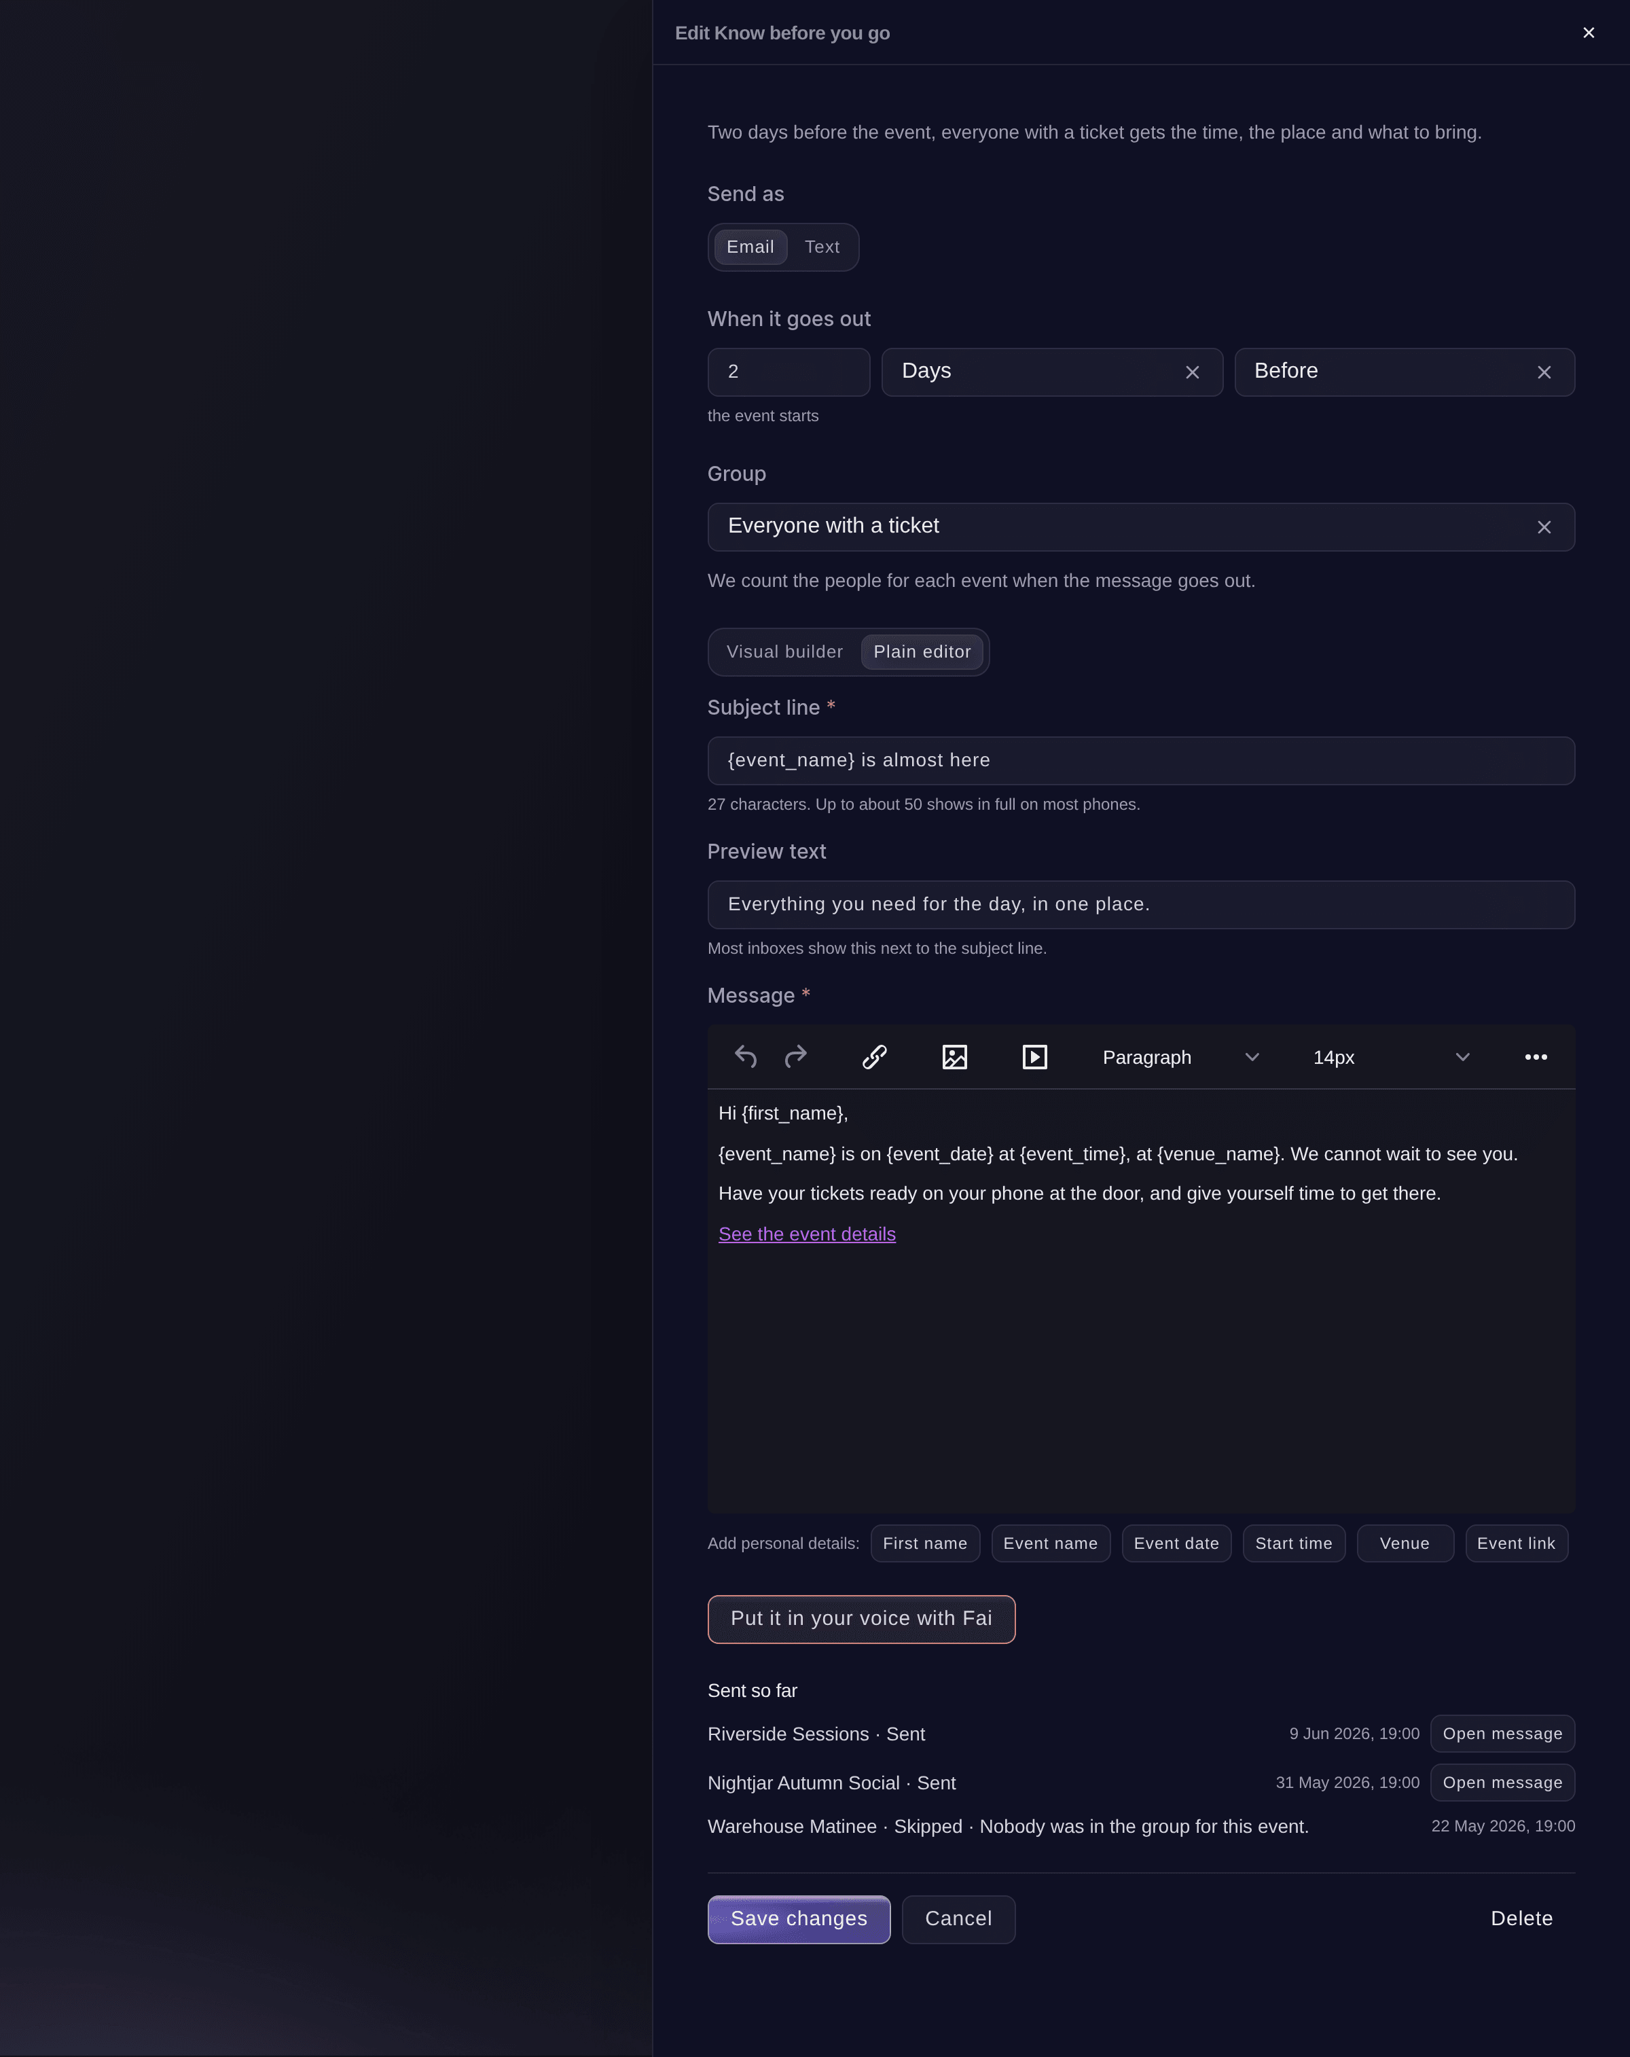Open more toolbar options (three dots)

coord(1536,1057)
